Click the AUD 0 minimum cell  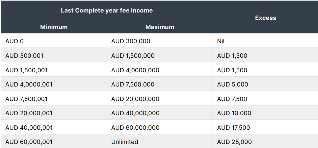(15, 41)
